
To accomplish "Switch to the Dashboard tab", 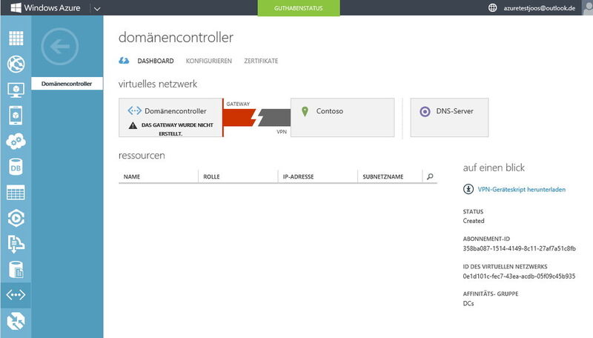I will pyautogui.click(x=156, y=61).
